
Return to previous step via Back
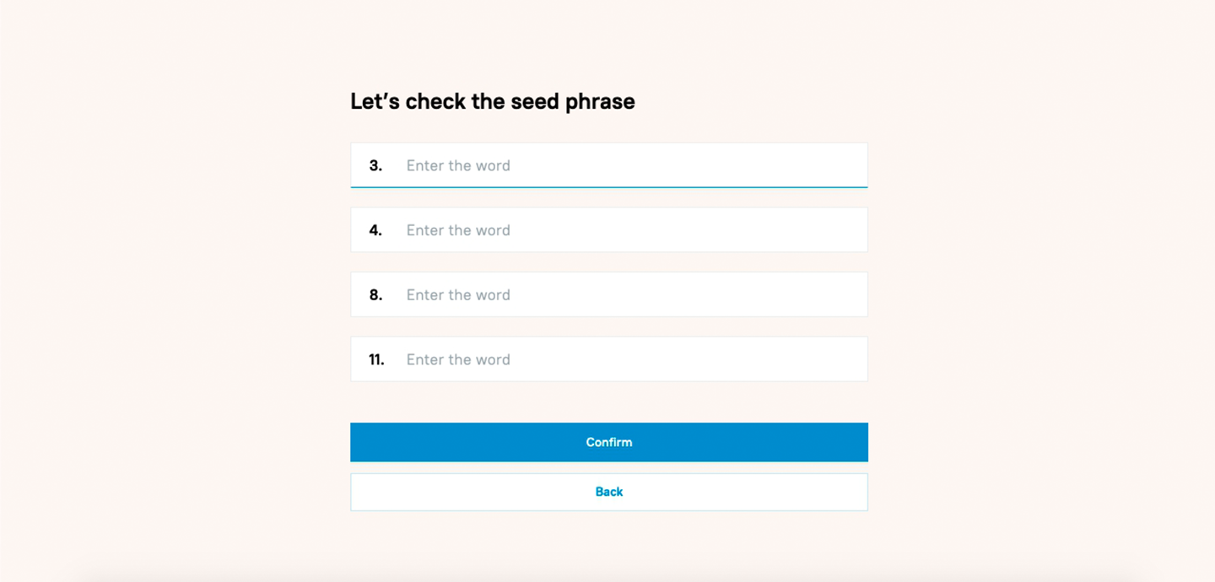(x=608, y=492)
